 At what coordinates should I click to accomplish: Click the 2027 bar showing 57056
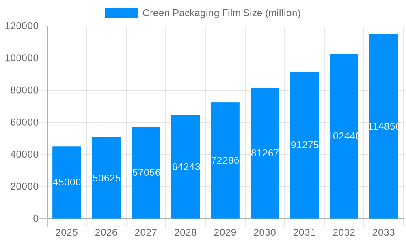pos(146,172)
